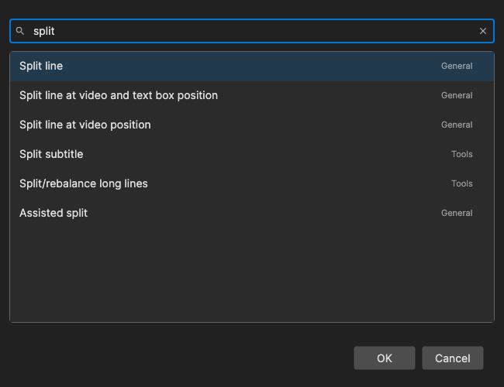Click "General" label on Split line row
The width and height of the screenshot is (504, 387).
click(x=457, y=66)
